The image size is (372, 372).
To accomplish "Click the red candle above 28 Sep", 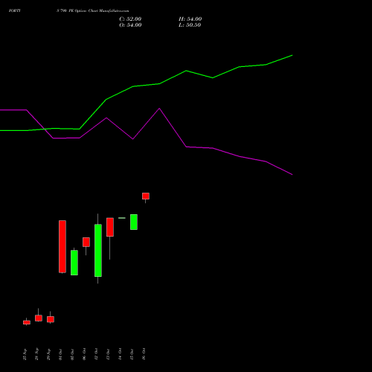I will 39,318.
